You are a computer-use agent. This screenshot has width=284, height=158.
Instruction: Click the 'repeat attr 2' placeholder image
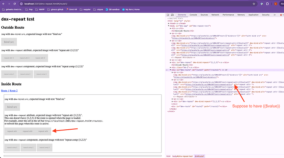(25, 58)
